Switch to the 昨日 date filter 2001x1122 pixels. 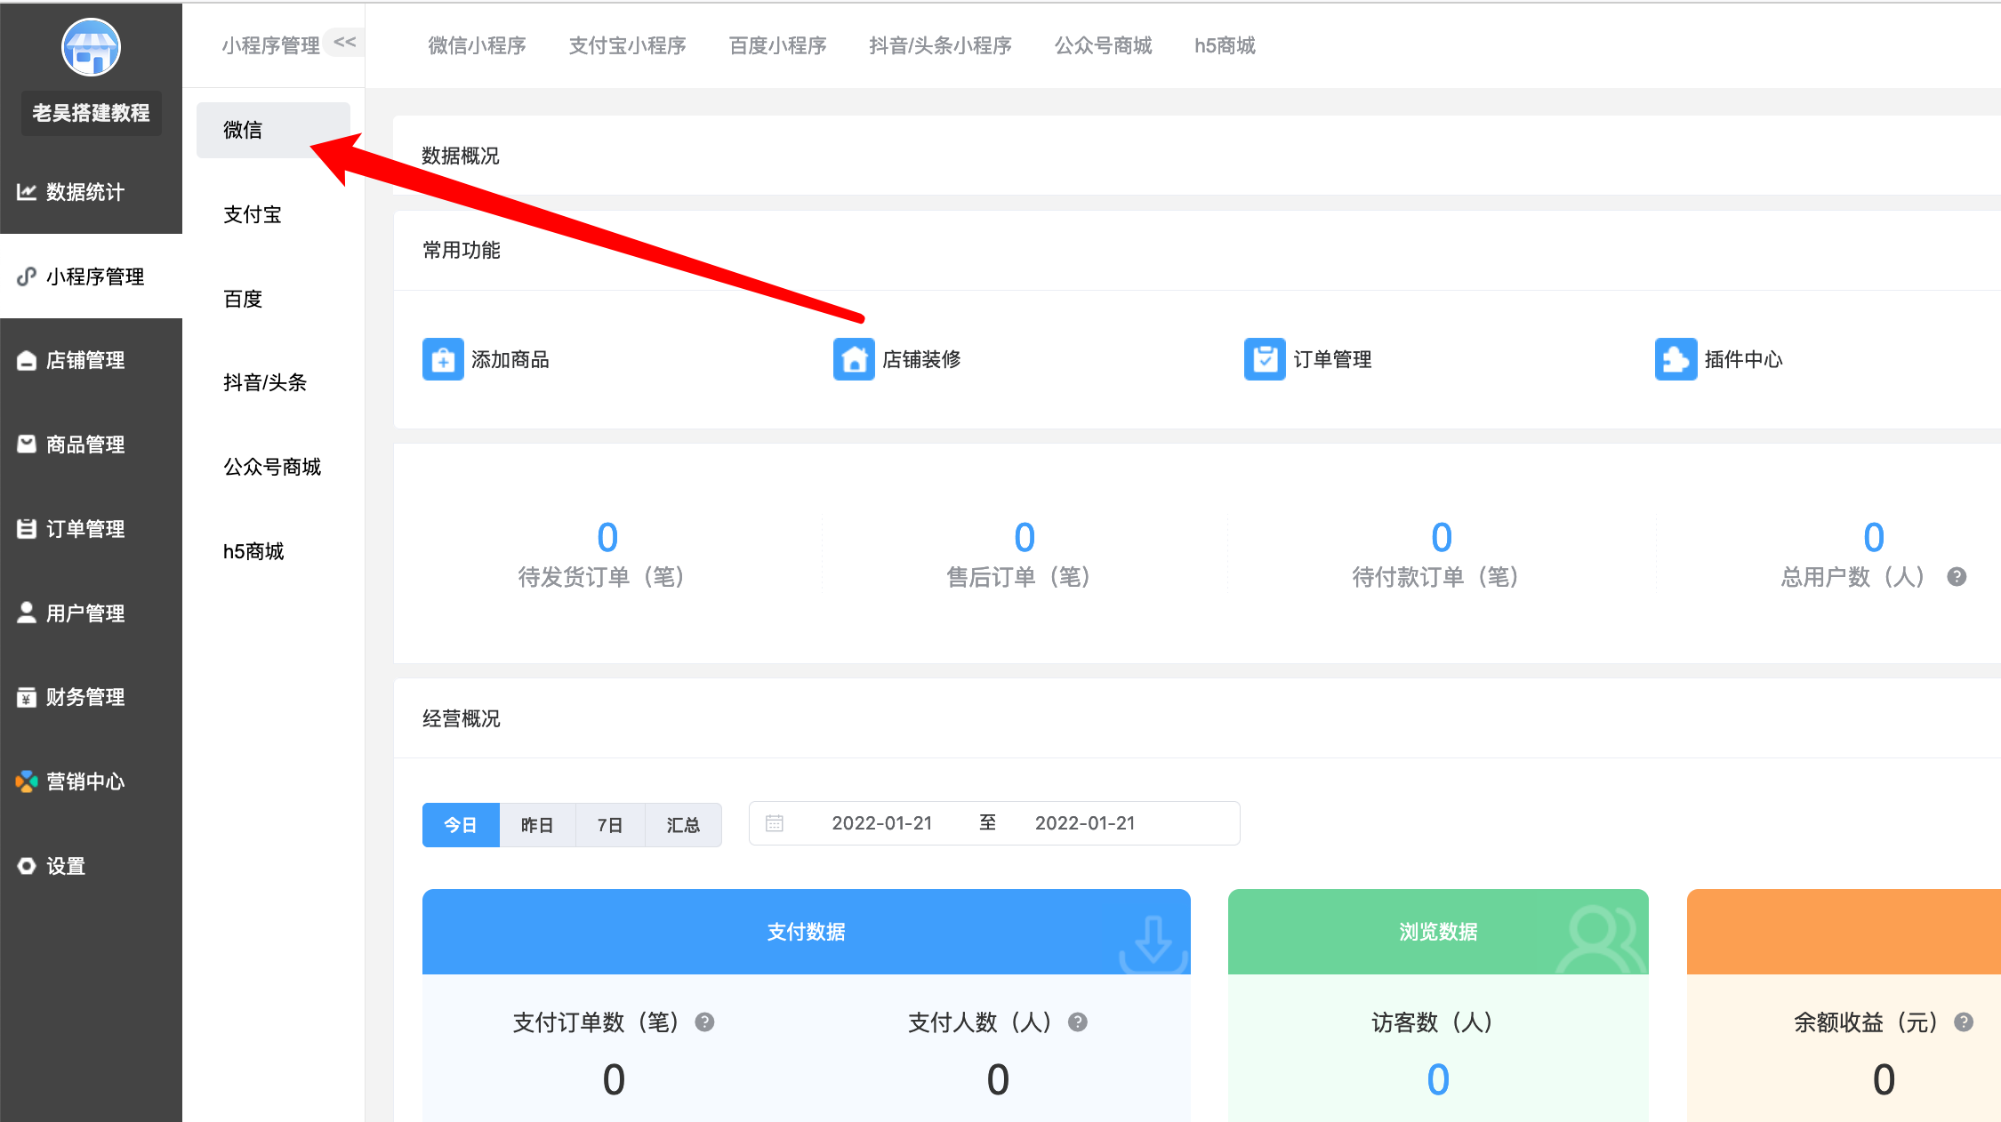(536, 824)
